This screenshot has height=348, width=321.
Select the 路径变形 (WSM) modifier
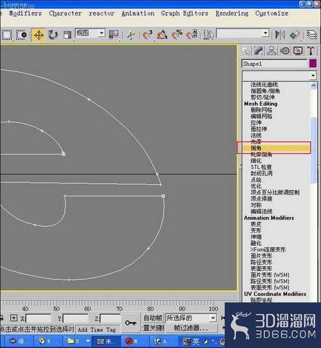click(270, 281)
